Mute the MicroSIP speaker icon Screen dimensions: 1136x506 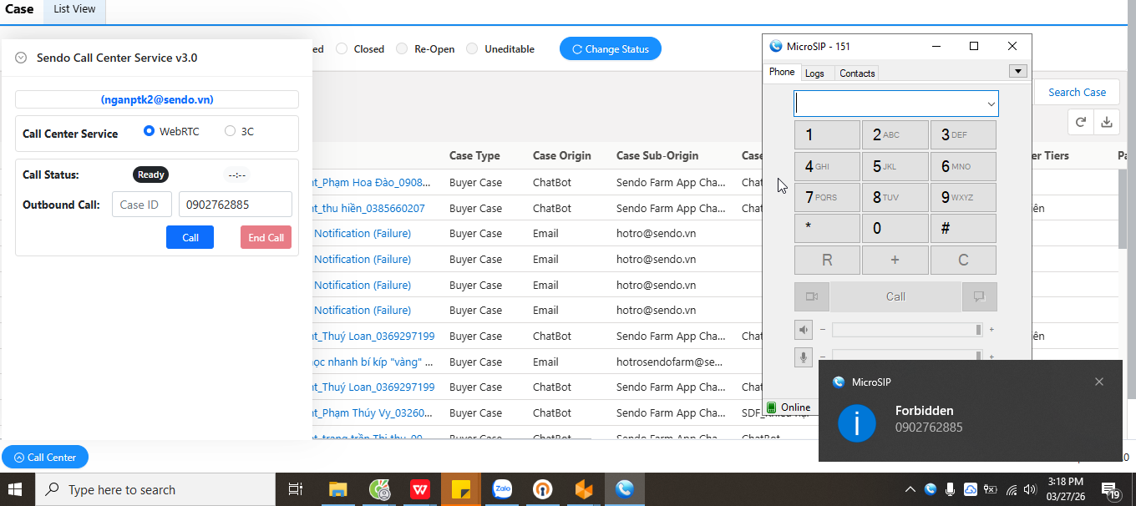[x=804, y=330]
